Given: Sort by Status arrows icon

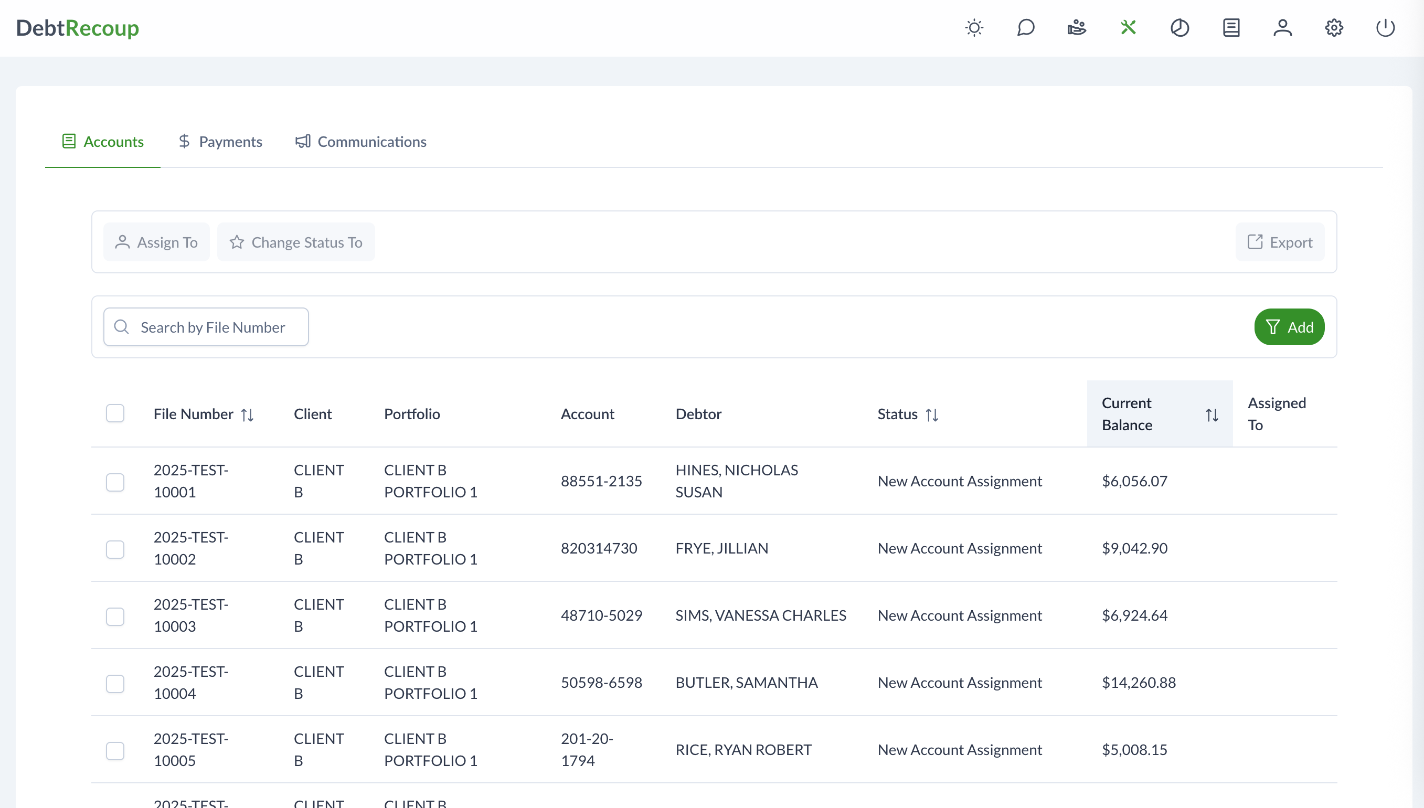Looking at the screenshot, I should (x=932, y=415).
